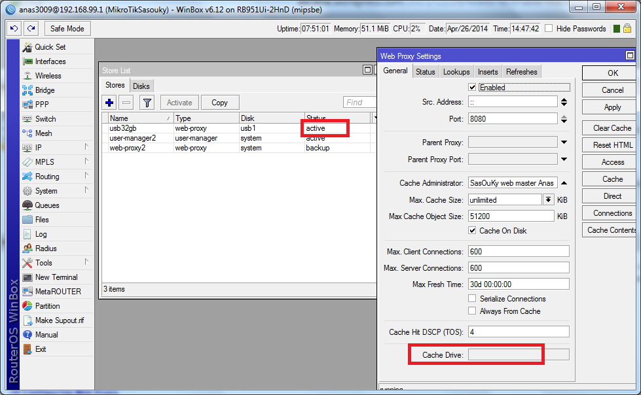Viewport: 641px width, 395px height.
Task: Remove store with the minus icon
Action: [127, 103]
